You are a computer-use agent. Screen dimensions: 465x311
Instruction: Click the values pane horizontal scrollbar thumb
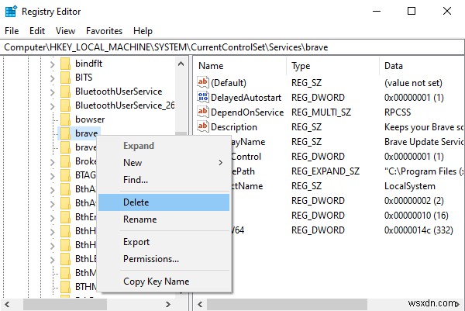tap(287, 305)
